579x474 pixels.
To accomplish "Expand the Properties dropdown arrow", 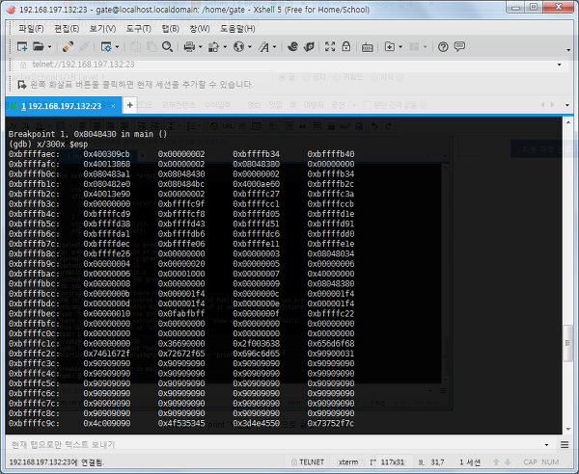I will tap(117, 47).
